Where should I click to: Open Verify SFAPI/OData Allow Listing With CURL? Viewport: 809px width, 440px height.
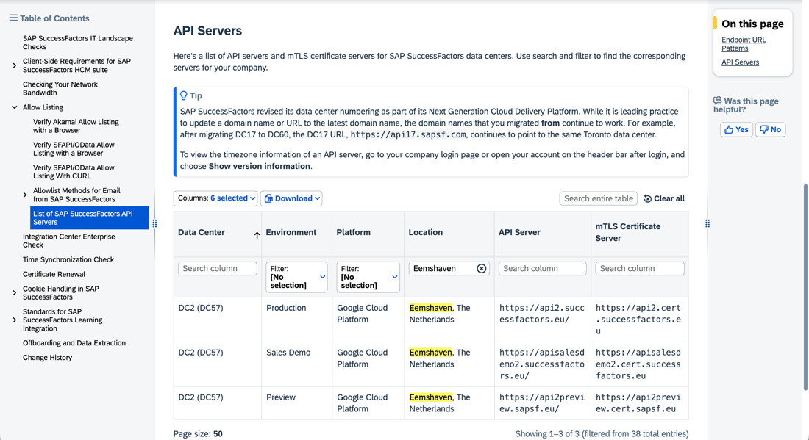(x=74, y=172)
